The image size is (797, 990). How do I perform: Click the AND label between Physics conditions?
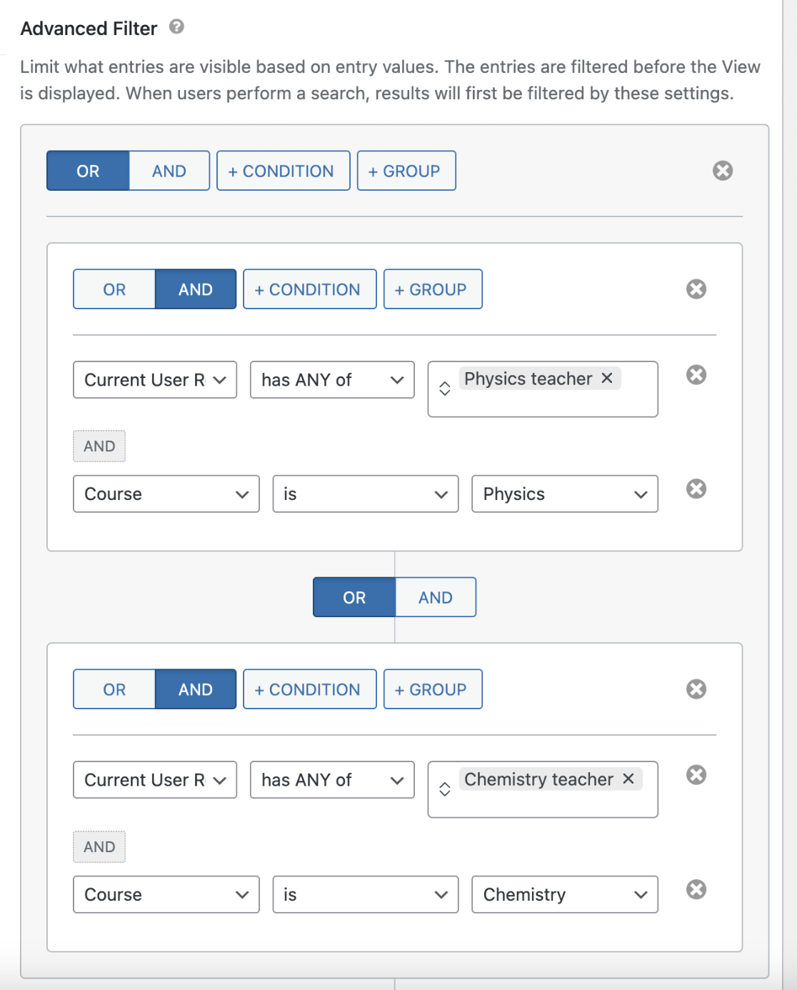pos(99,446)
